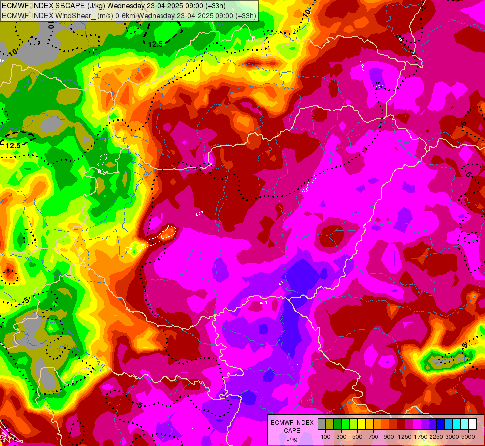Viewport: 485px width, 446px height.
Task: Select the pure blue legend swatch
Action: tap(441, 424)
